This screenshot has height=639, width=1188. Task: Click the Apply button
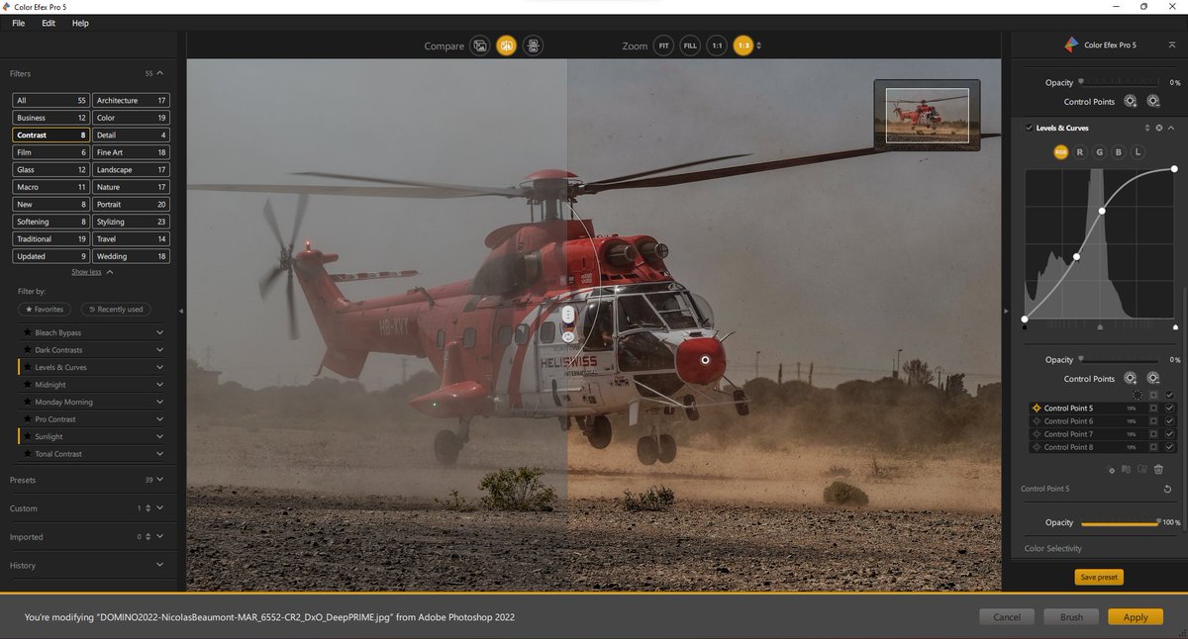[x=1136, y=617]
